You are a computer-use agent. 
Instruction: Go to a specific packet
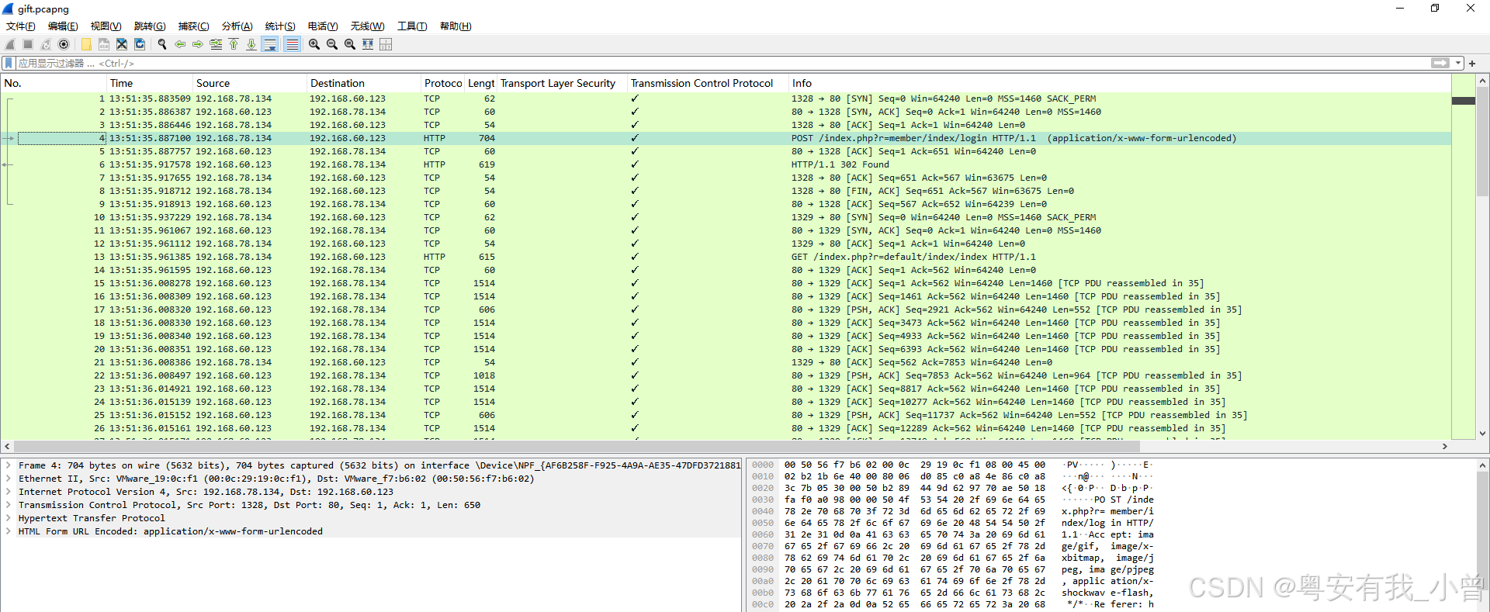[x=216, y=44]
